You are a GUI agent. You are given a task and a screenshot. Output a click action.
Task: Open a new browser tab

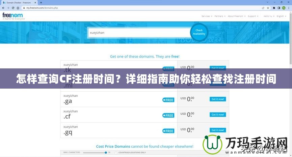41,3
